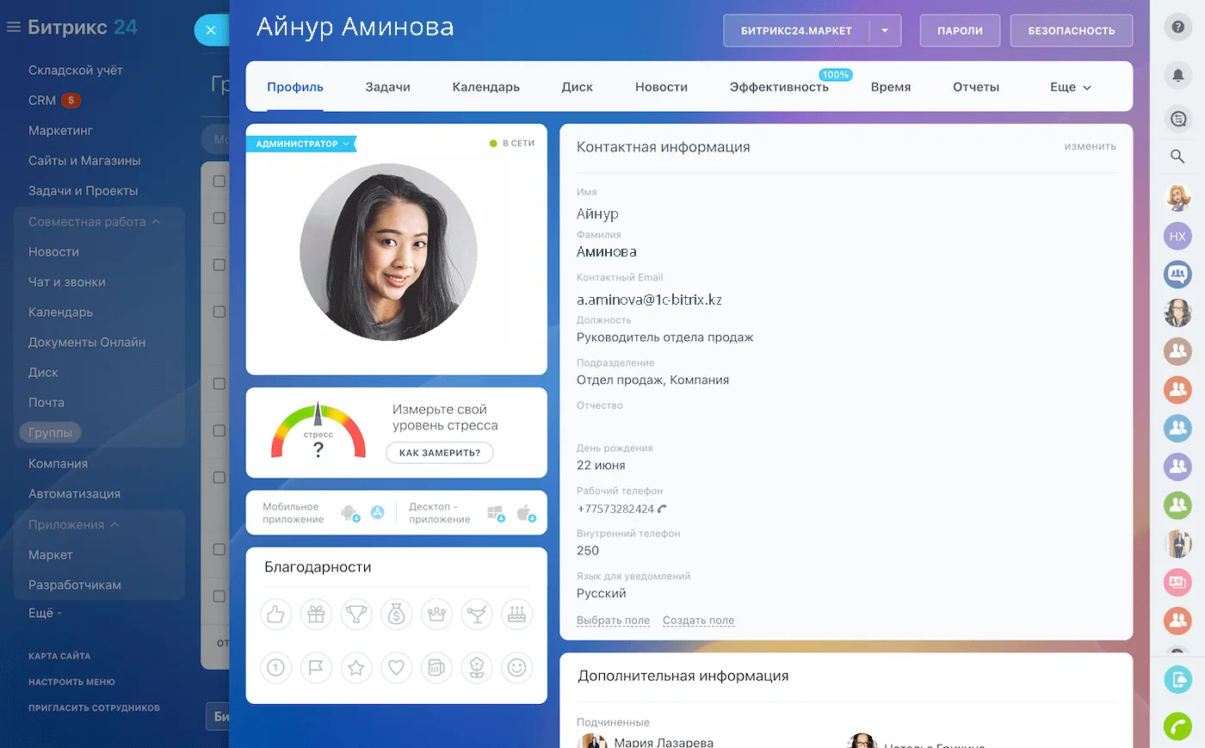Image resolution: width=1205 pixels, height=748 pixels.
Task: Open the Битрикс24.Маркет dropdown arrow
Action: (885, 30)
